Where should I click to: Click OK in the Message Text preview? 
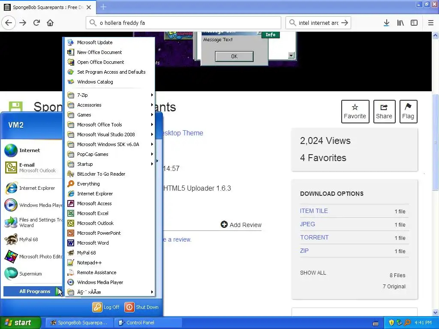[x=235, y=56]
